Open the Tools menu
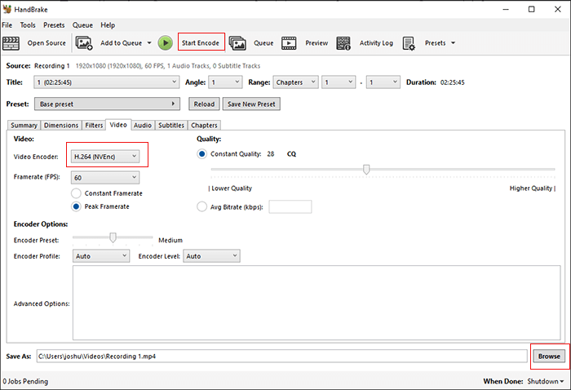Image resolution: width=571 pixels, height=390 pixels. click(x=28, y=25)
